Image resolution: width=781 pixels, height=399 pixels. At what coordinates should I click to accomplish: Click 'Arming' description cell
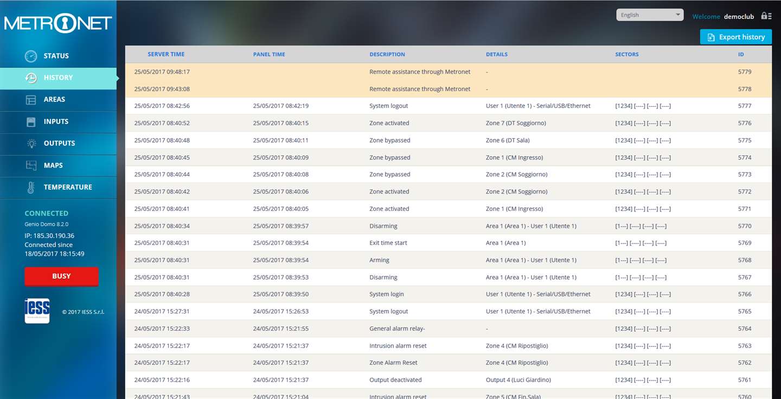point(379,260)
